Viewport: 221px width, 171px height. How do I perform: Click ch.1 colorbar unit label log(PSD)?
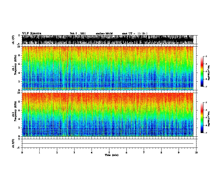coord(209,73)
